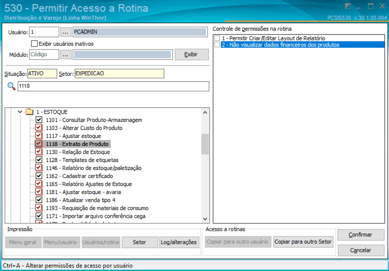Select 1130 - Relação de Estoque row
The width and height of the screenshot is (389, 271).
pos(78,152)
